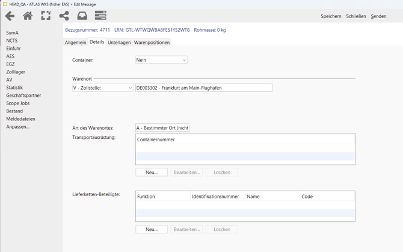Screen dimensions: 403x252
Task: Add new Transportausrüstung with the Neu button
Action: pos(152,173)
